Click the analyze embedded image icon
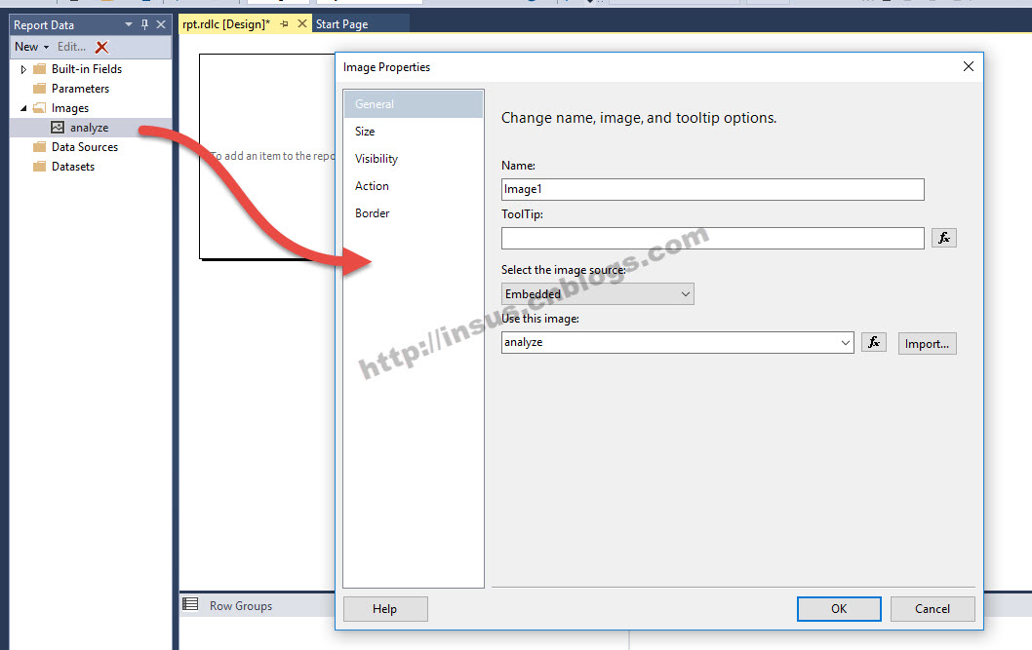 58,128
